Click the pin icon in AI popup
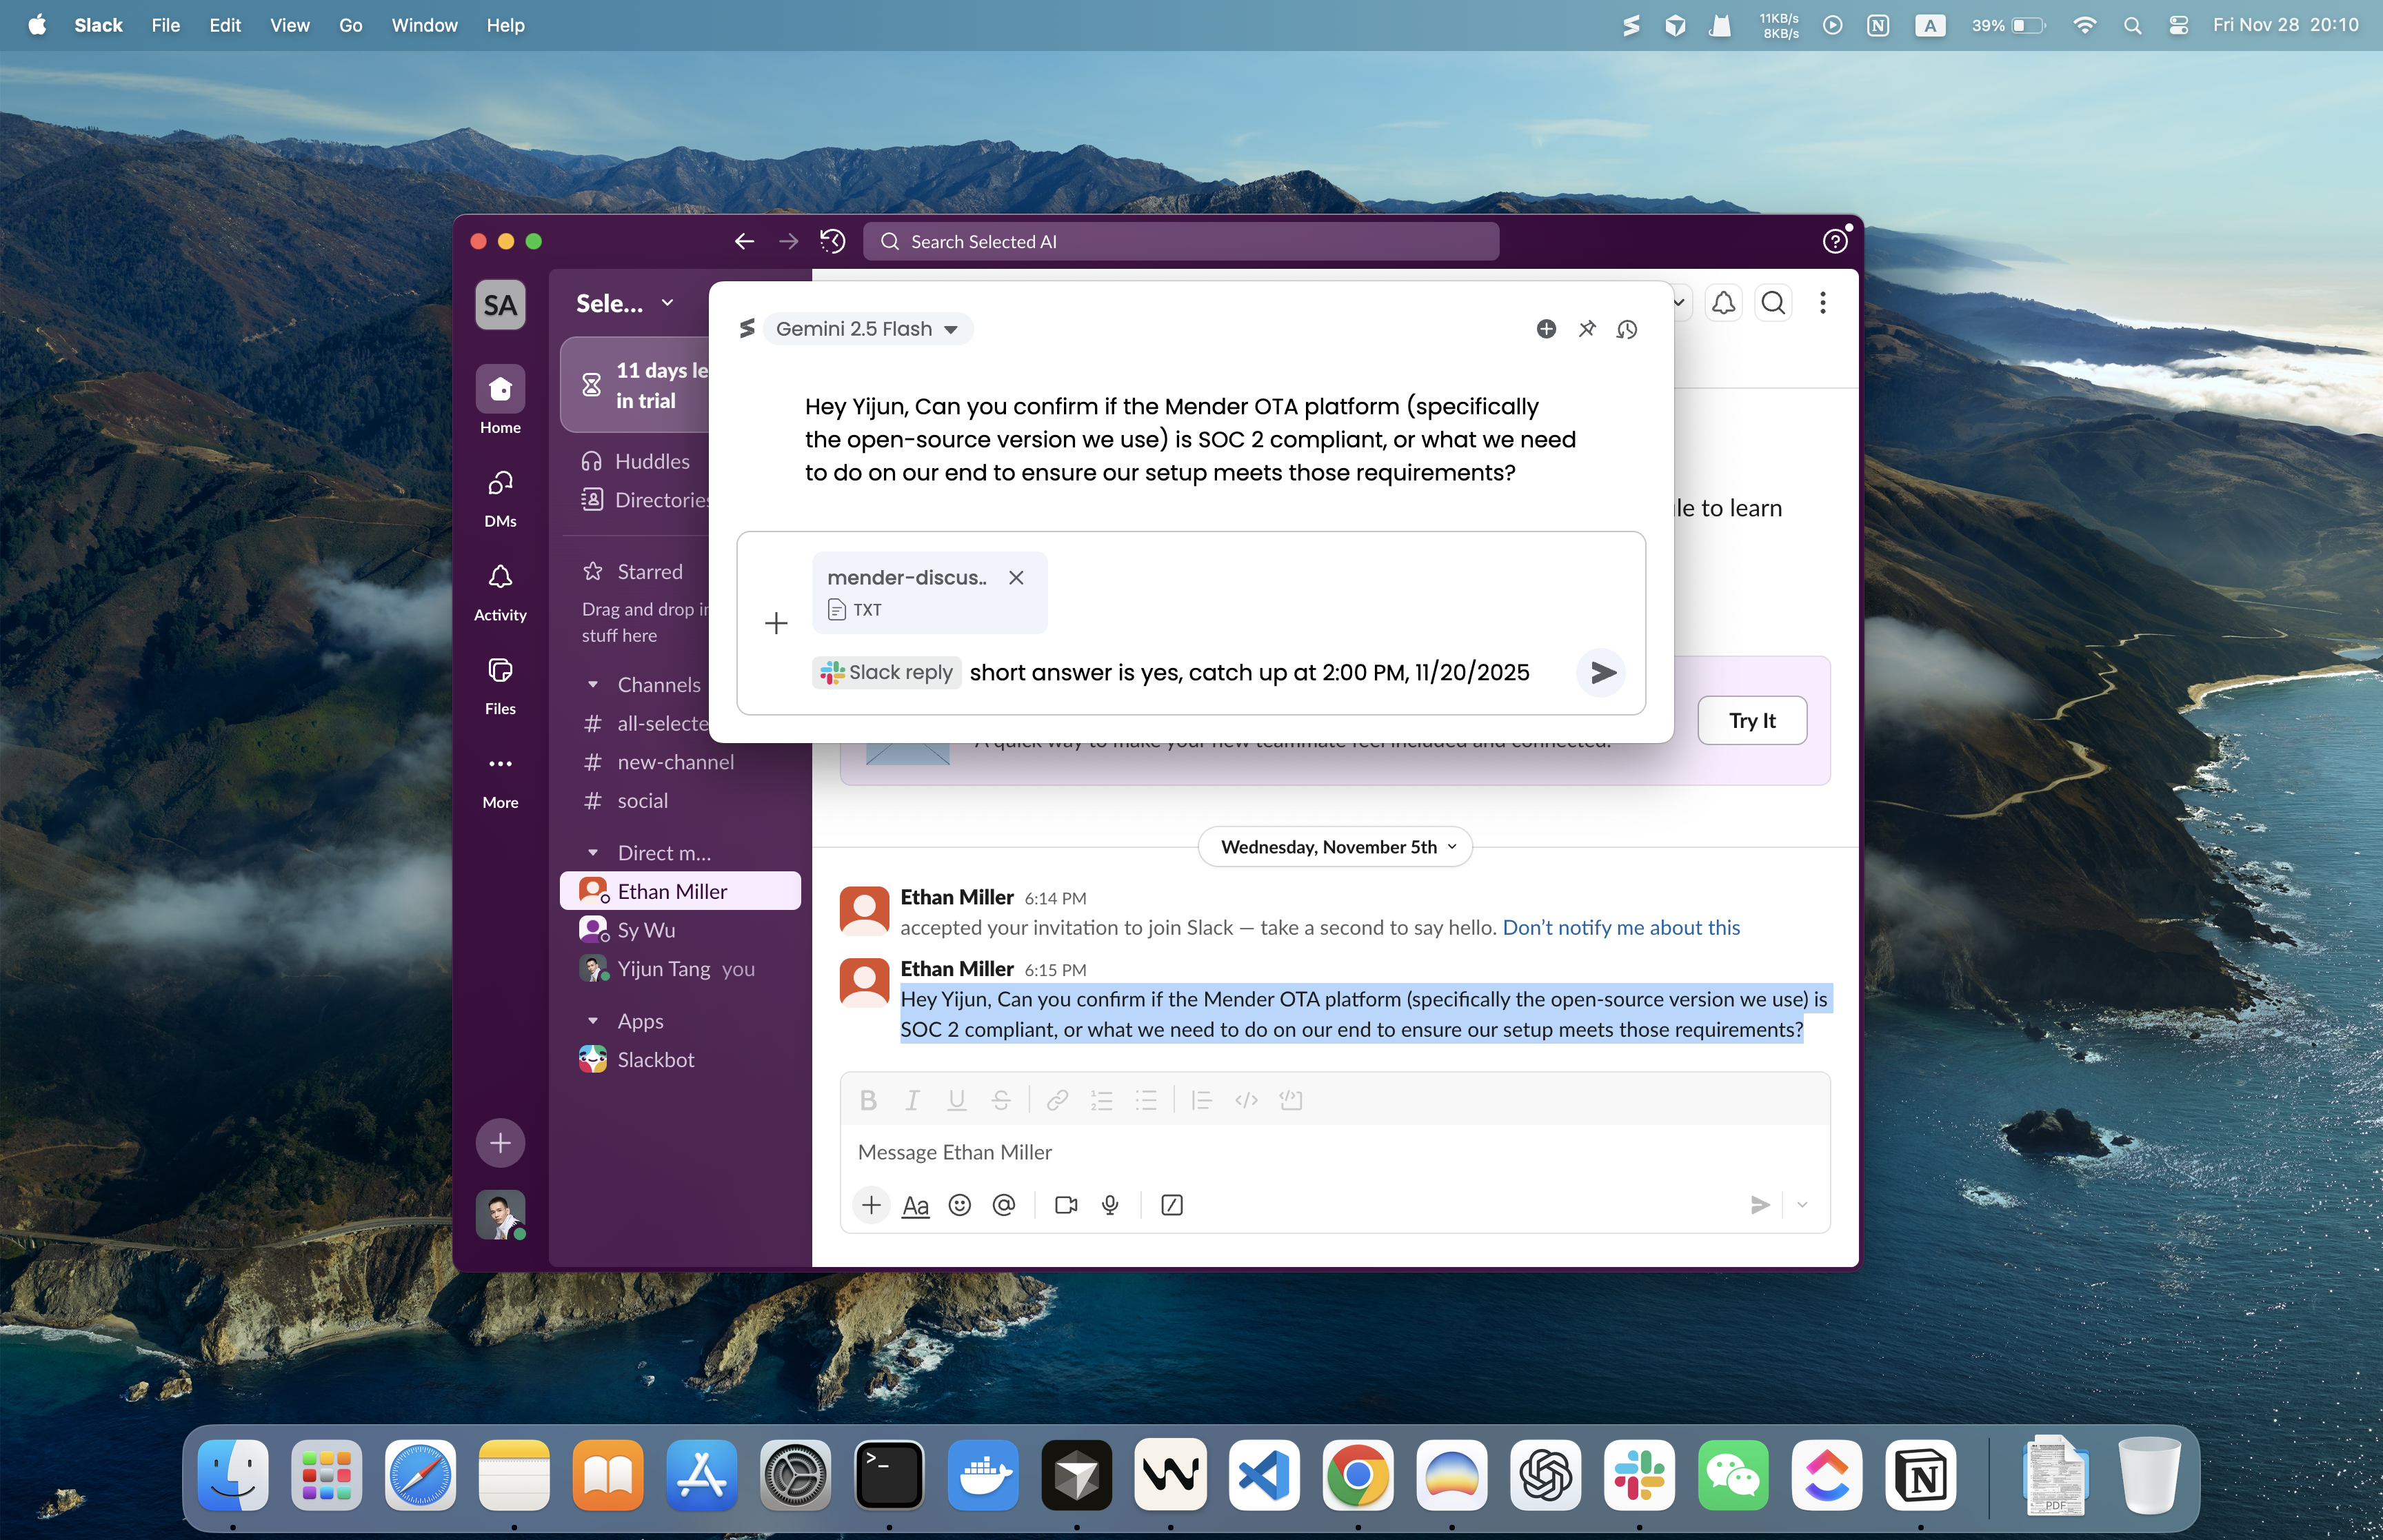Viewport: 2383px width, 1540px height. point(1587,329)
